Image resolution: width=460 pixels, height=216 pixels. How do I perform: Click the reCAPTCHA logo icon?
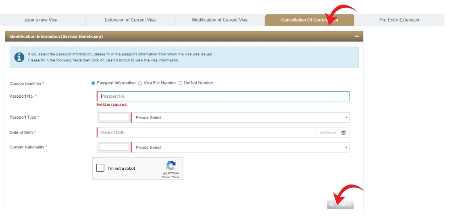(171, 166)
